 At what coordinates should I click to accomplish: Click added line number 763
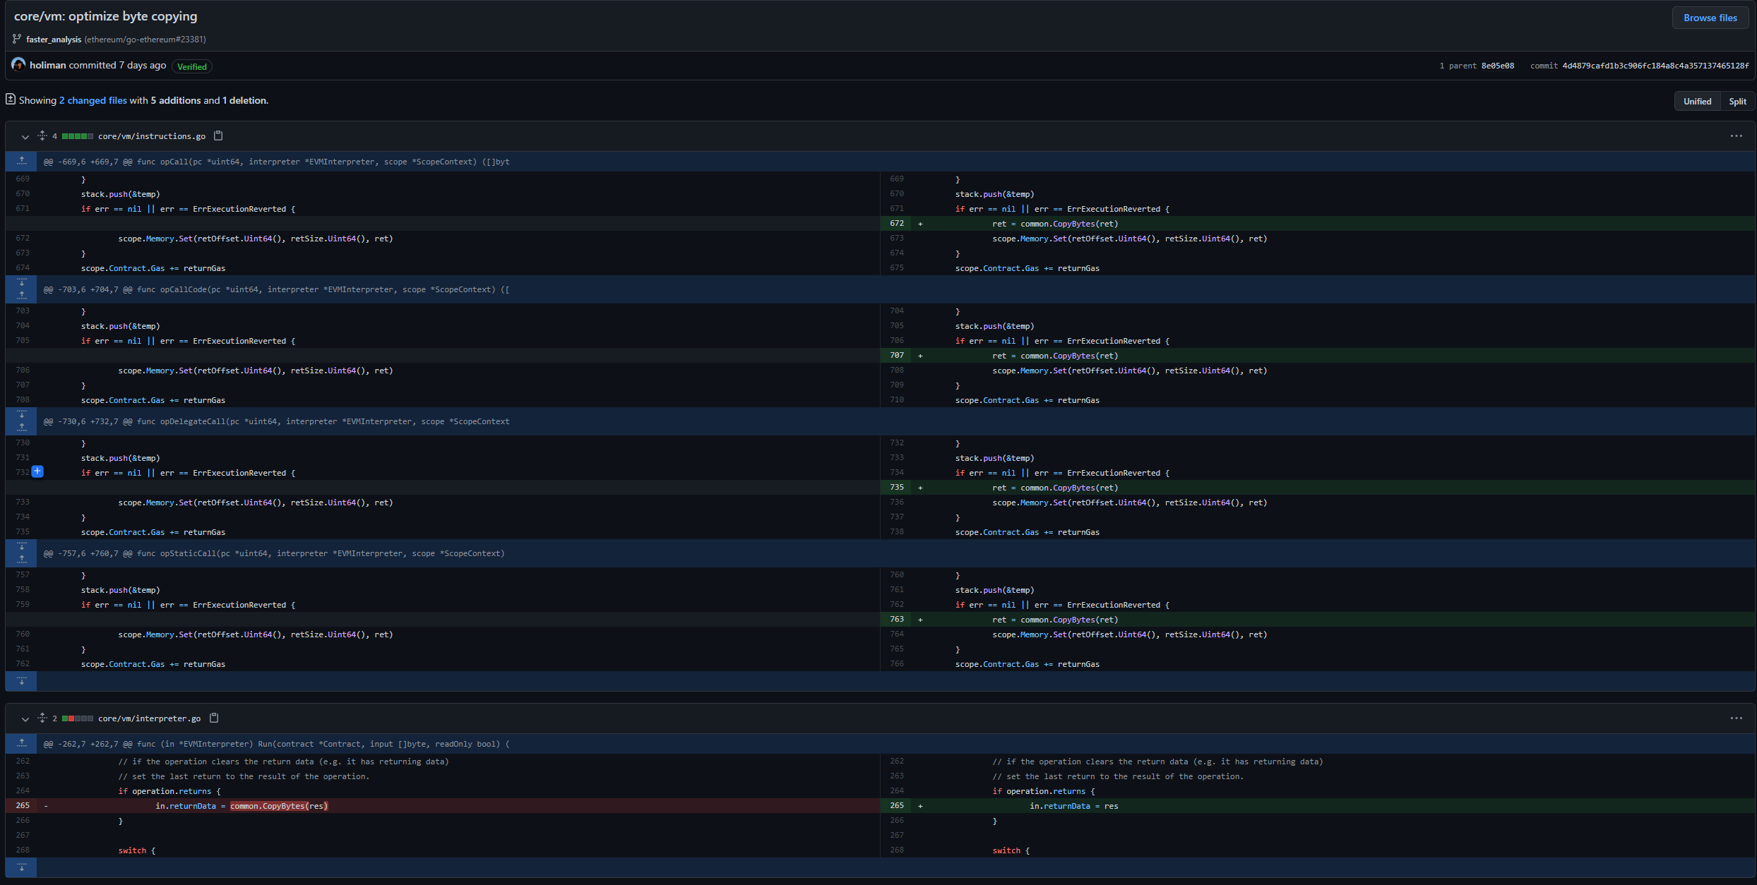[x=897, y=619]
